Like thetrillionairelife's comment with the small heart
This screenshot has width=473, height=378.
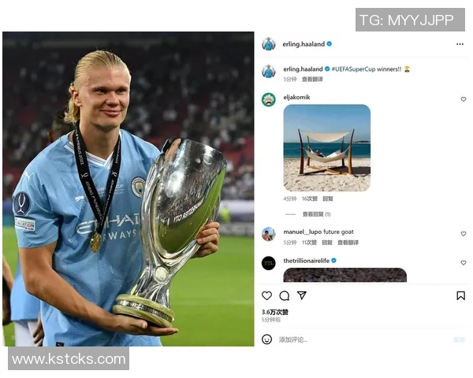[464, 262]
